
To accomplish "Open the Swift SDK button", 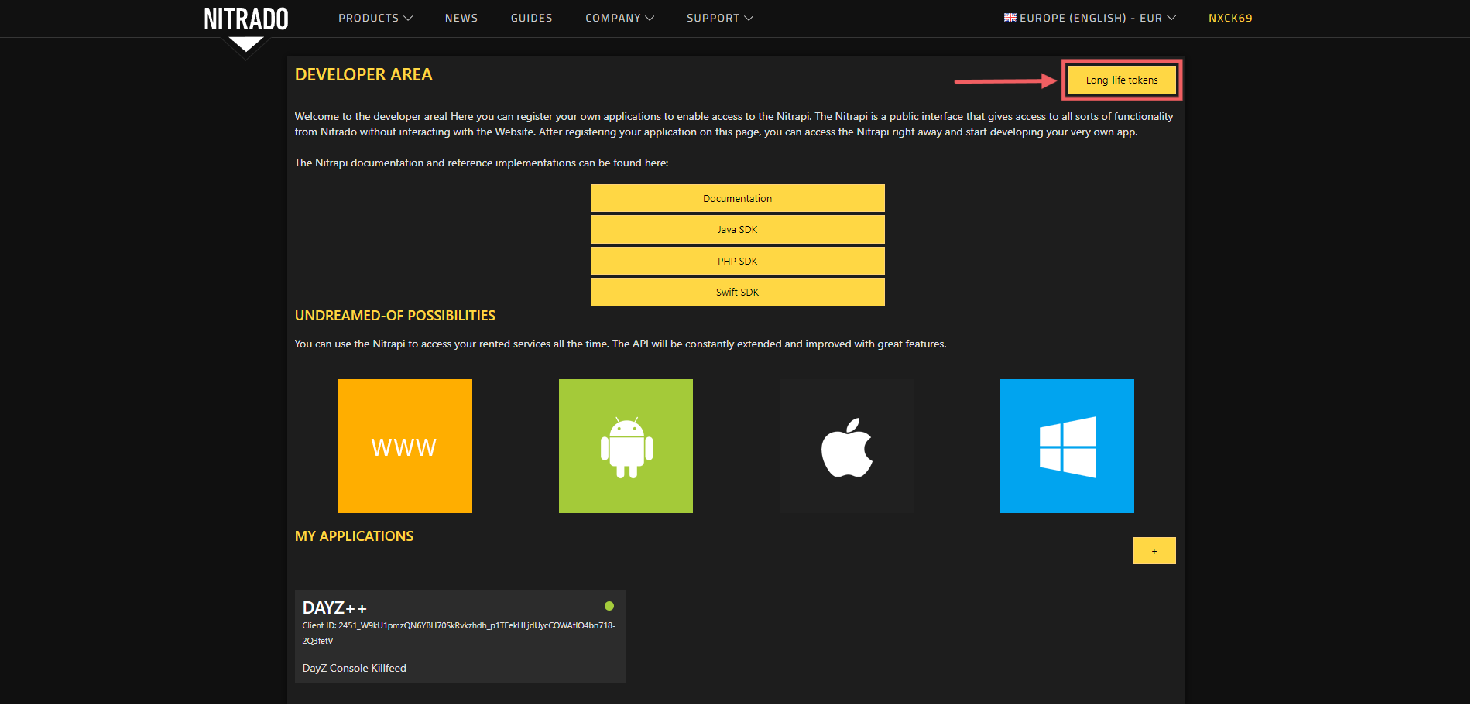I will pos(738,292).
